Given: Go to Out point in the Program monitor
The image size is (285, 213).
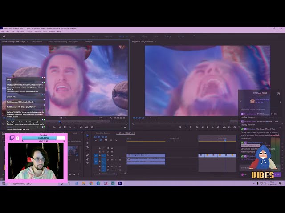Looking at the screenshot, I should (218, 127).
